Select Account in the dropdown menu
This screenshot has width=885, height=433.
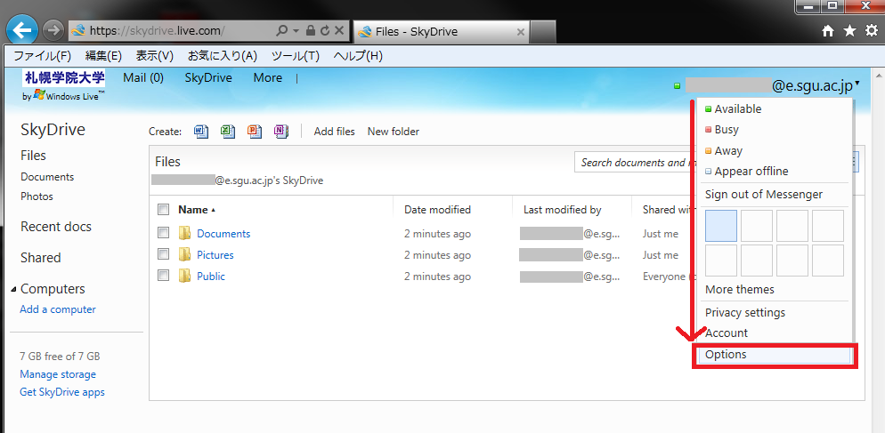pyautogui.click(x=726, y=333)
